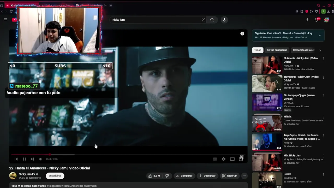The width and height of the screenshot is (334, 188).
Task: Open the notifications bell with 9+ badge
Action: coord(316,20)
